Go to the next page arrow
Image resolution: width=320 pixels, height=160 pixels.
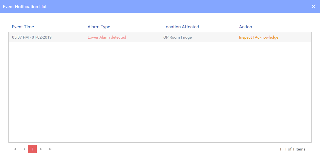[x=41, y=149]
